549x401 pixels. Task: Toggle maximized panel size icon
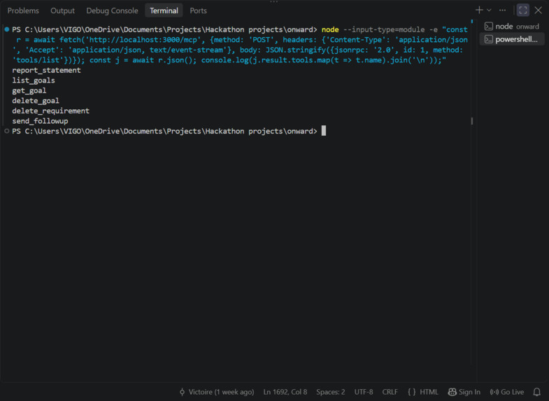pyautogui.click(x=523, y=10)
